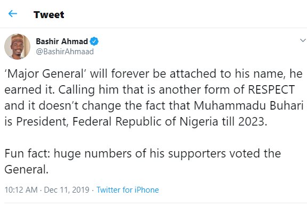Image resolution: width=307 pixels, height=207 pixels.
Task: Click the blue verified badge
Action: click(94, 42)
